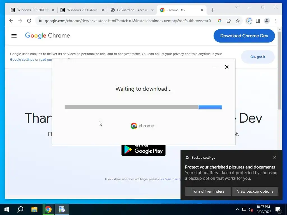Click the Google Chrome logo on page
The image size is (287, 215).
point(47,36)
